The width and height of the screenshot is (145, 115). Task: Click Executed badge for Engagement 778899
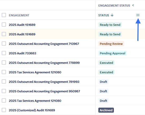click(x=106, y=63)
